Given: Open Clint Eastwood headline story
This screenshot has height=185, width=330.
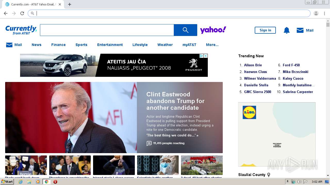Looking at the screenshot, I should coord(175,101).
